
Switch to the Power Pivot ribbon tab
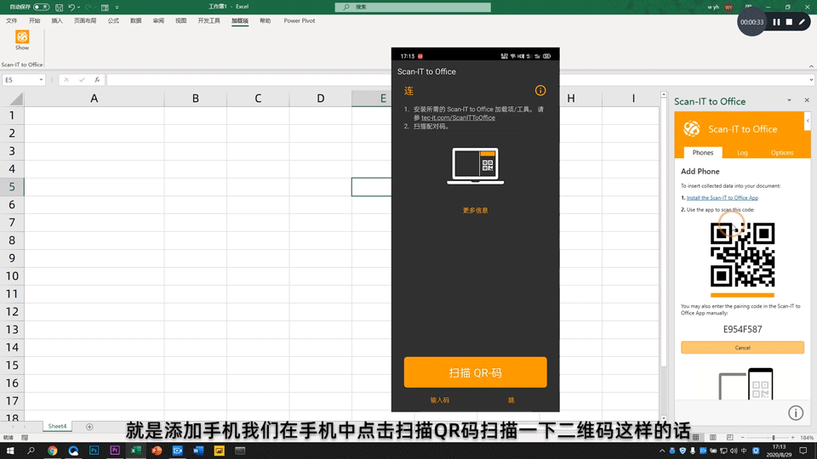299,20
